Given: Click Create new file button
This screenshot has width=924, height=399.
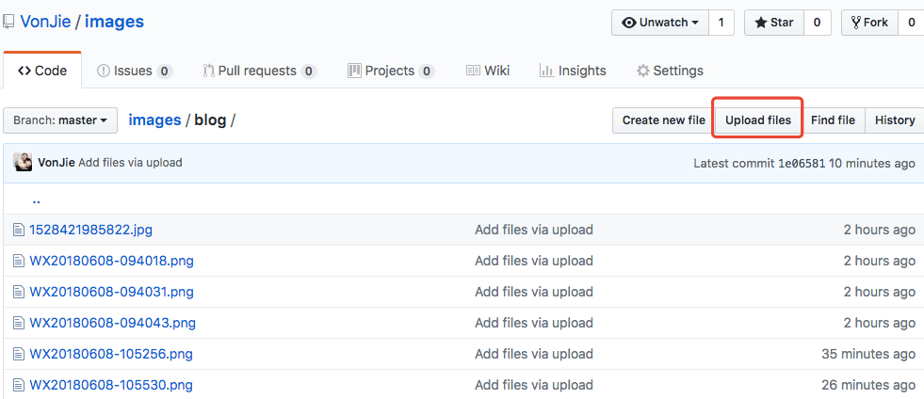Looking at the screenshot, I should tap(663, 120).
